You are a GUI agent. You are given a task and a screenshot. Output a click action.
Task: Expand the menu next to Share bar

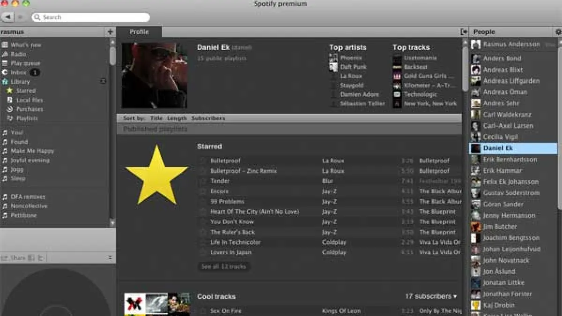tap(110, 257)
